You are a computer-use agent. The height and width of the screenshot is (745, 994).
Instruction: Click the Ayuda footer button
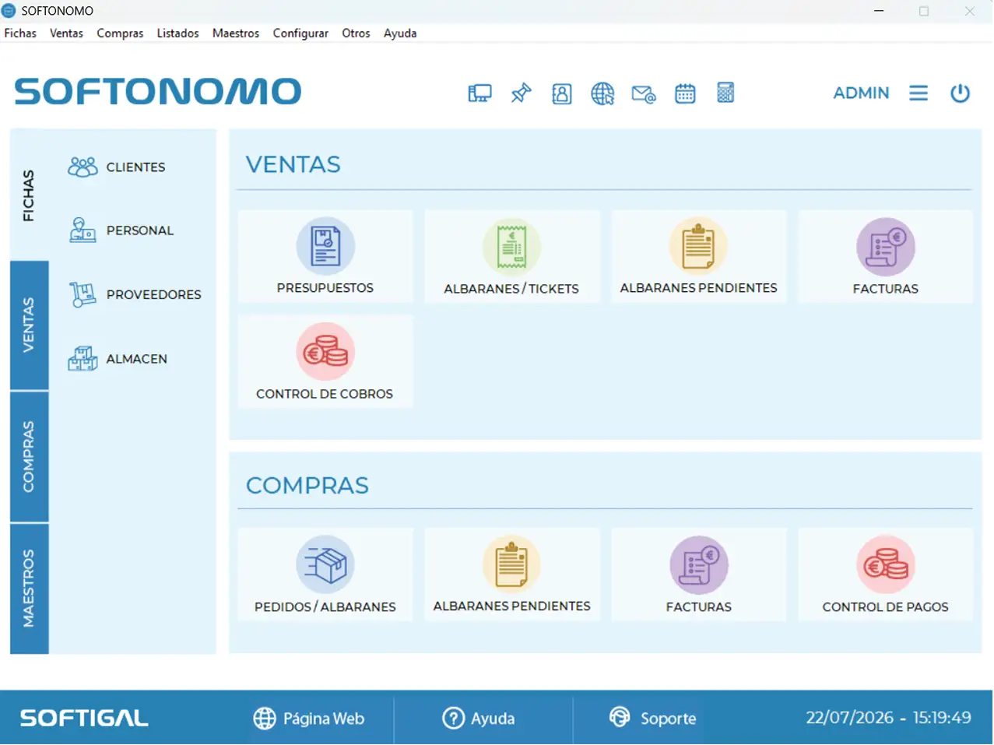(x=479, y=719)
